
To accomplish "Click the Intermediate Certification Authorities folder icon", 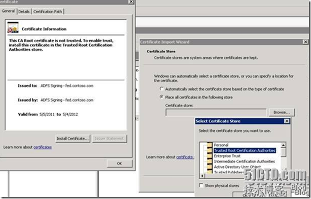I will point(210,161).
